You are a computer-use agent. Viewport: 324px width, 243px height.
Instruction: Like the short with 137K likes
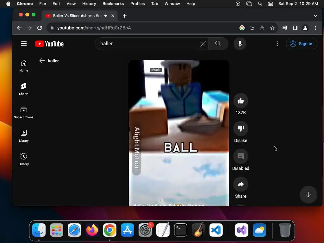(x=240, y=101)
